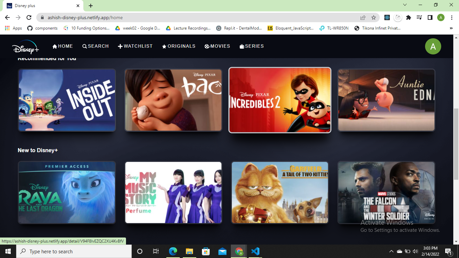The height and width of the screenshot is (258, 459).
Task: Open the Repl.it DentalMod bookmark
Action: click(x=239, y=28)
